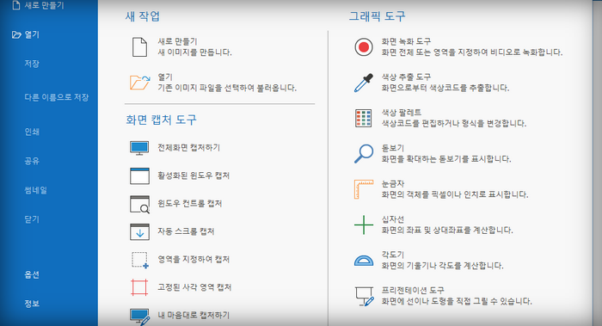Screen dimensions: 602x326
Task: Click description '색상코드를 편집하거나 형식을 변경합니다.'
Action: [454, 124]
